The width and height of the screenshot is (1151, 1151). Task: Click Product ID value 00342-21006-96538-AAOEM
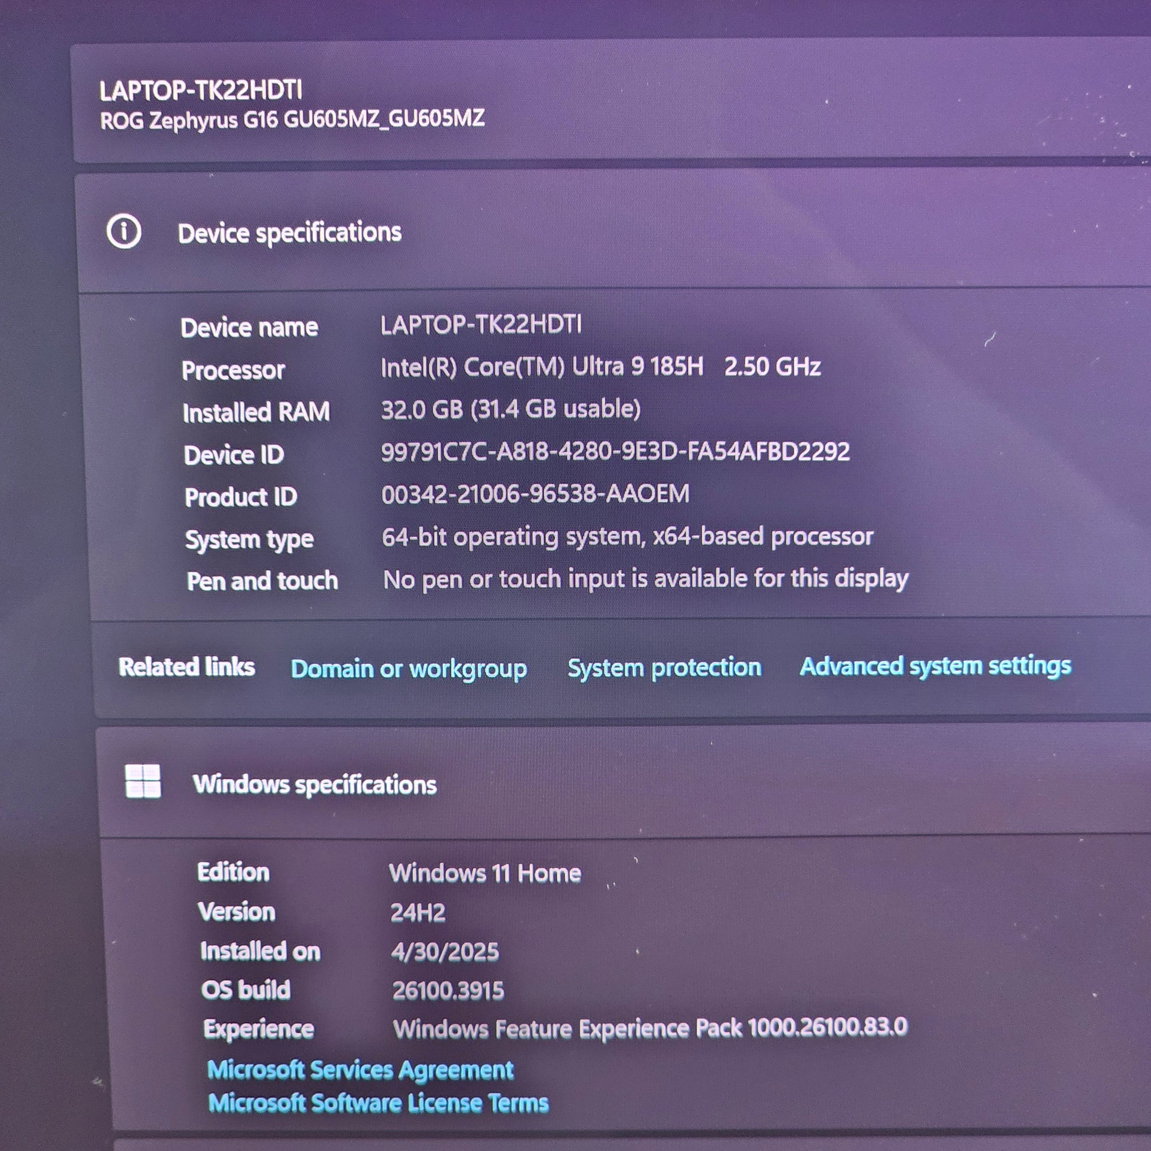click(535, 494)
